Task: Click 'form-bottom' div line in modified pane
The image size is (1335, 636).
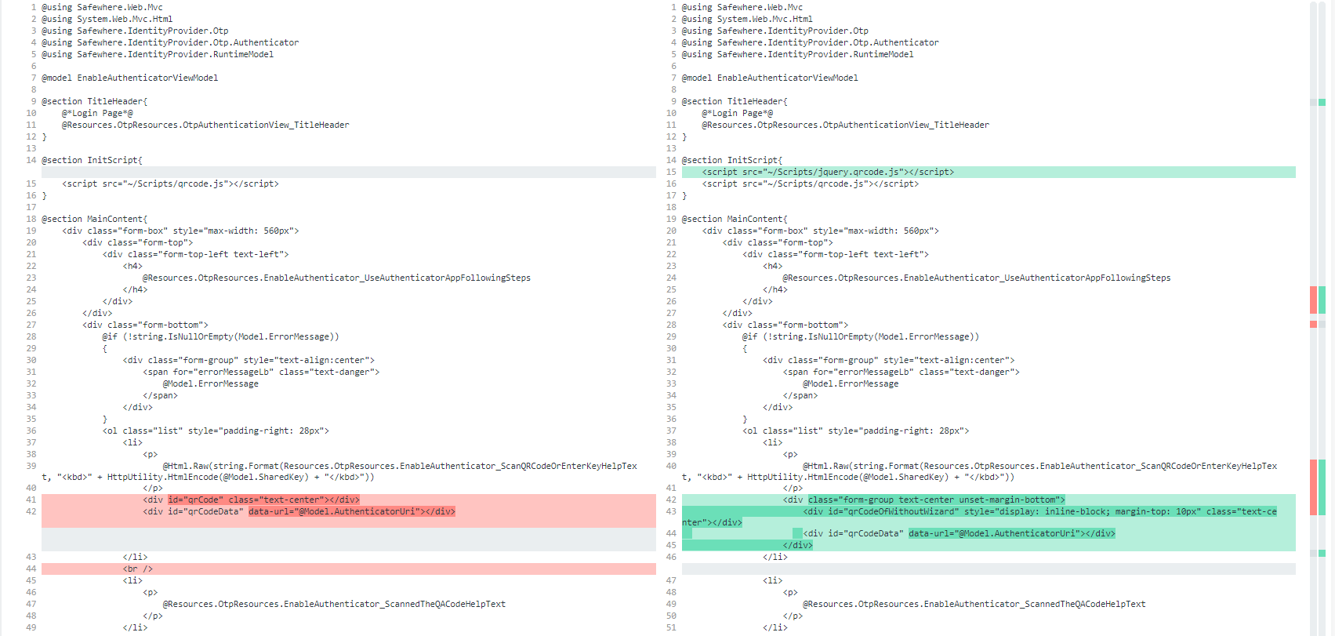Action: 785,325
